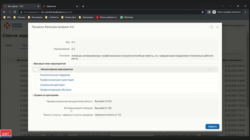The width and height of the screenshot is (250, 140).
Task: Check the Психологическая поддержка row checkbox
Action: click(36, 75)
